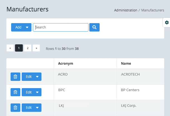Open the settings gear panel
Viewport: 170px width, 116px height.
167,23
